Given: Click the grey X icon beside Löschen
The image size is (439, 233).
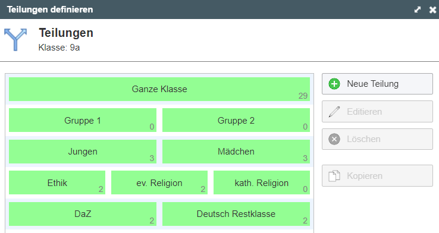Looking at the screenshot, I should [334, 139].
